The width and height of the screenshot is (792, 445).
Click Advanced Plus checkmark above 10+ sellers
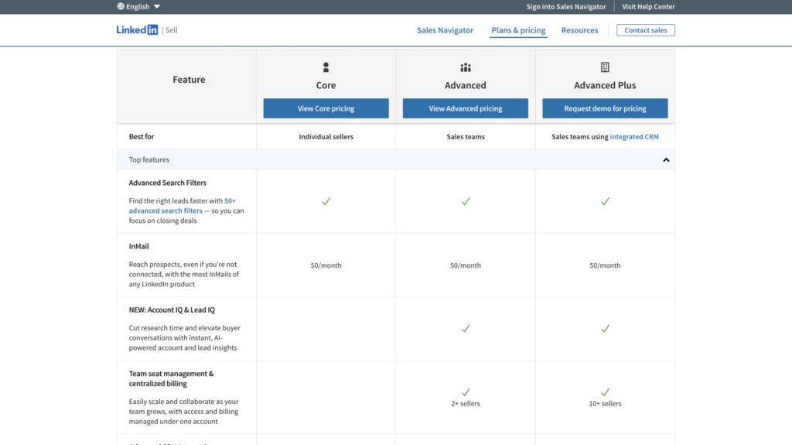605,392
